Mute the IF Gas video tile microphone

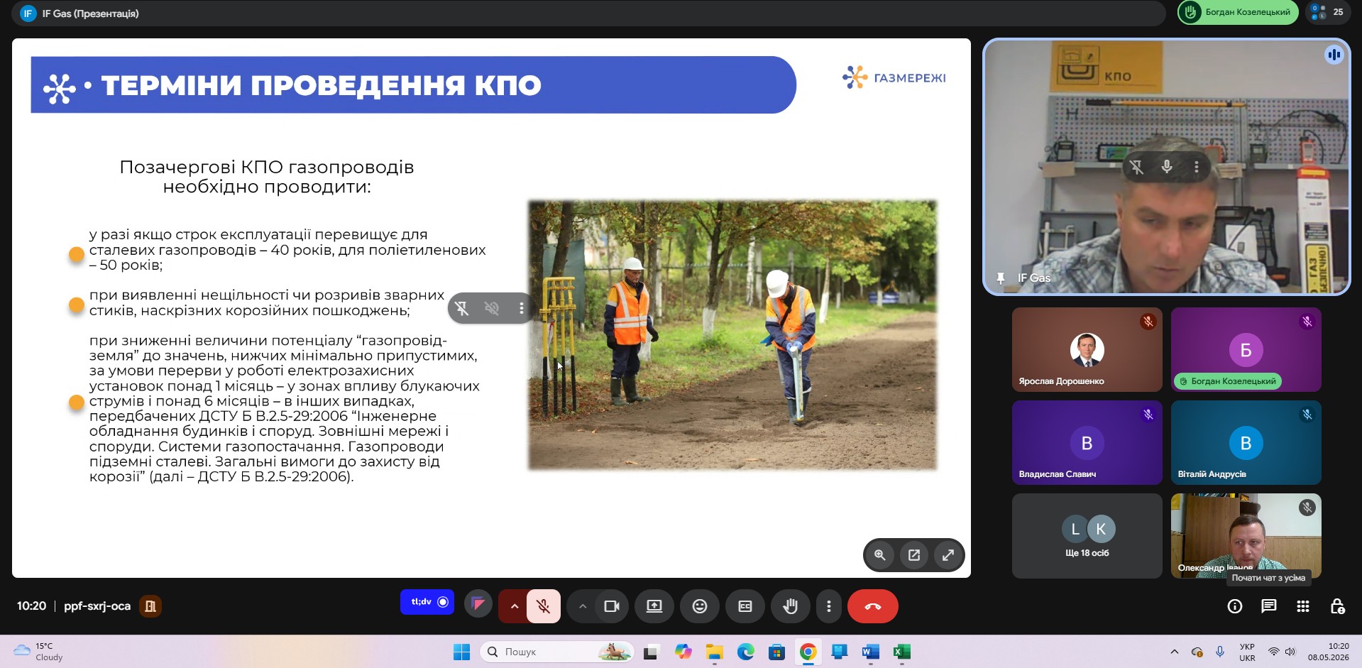click(1167, 167)
